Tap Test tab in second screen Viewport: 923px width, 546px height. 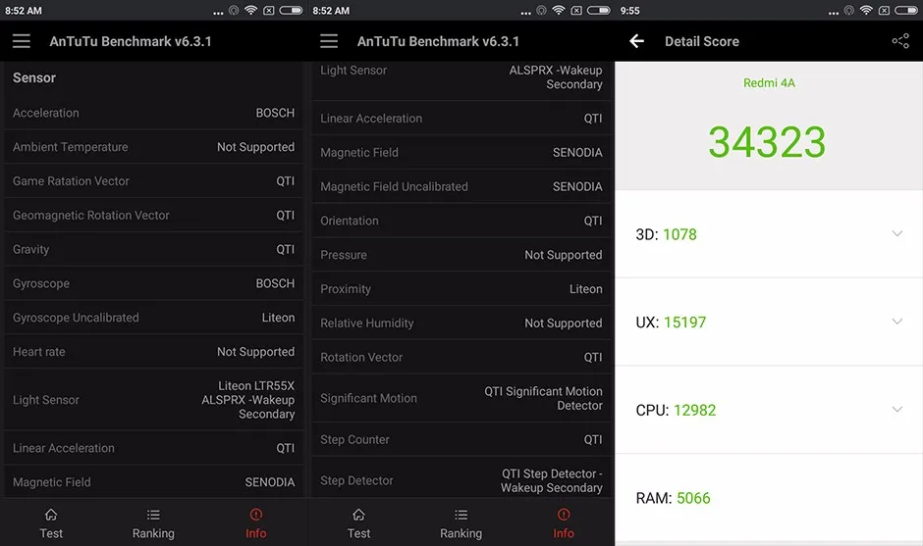358,523
